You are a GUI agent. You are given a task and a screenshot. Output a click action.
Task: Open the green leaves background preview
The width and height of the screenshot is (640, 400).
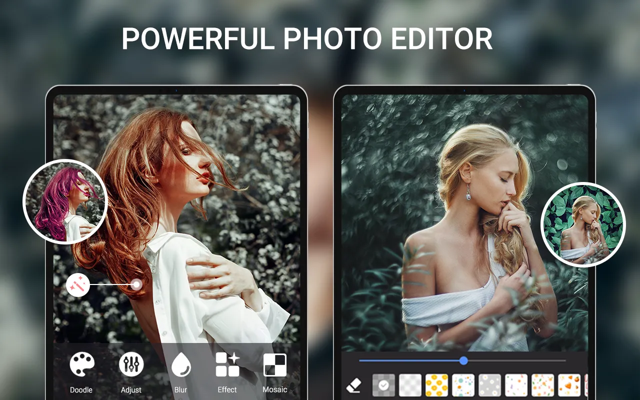click(583, 224)
